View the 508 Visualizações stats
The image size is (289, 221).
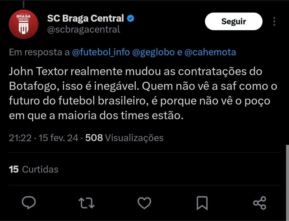pyautogui.click(x=124, y=138)
